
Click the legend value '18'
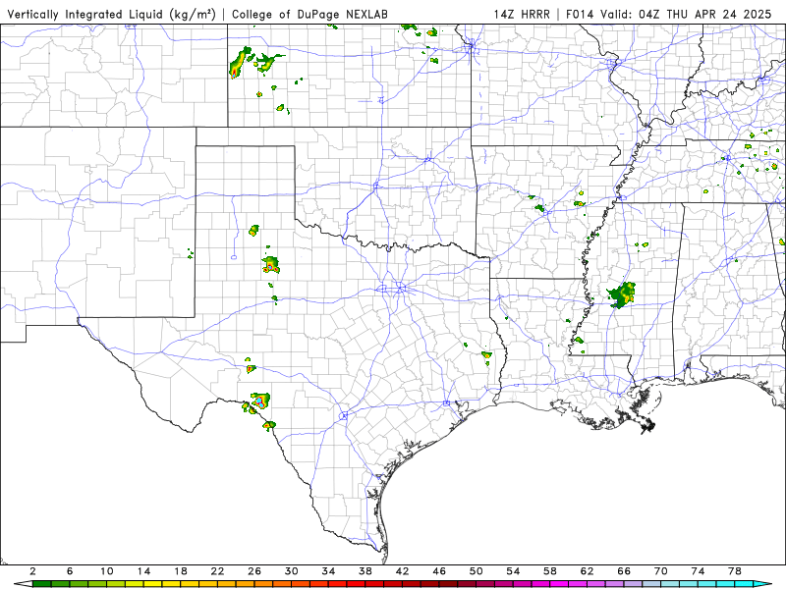point(181,571)
